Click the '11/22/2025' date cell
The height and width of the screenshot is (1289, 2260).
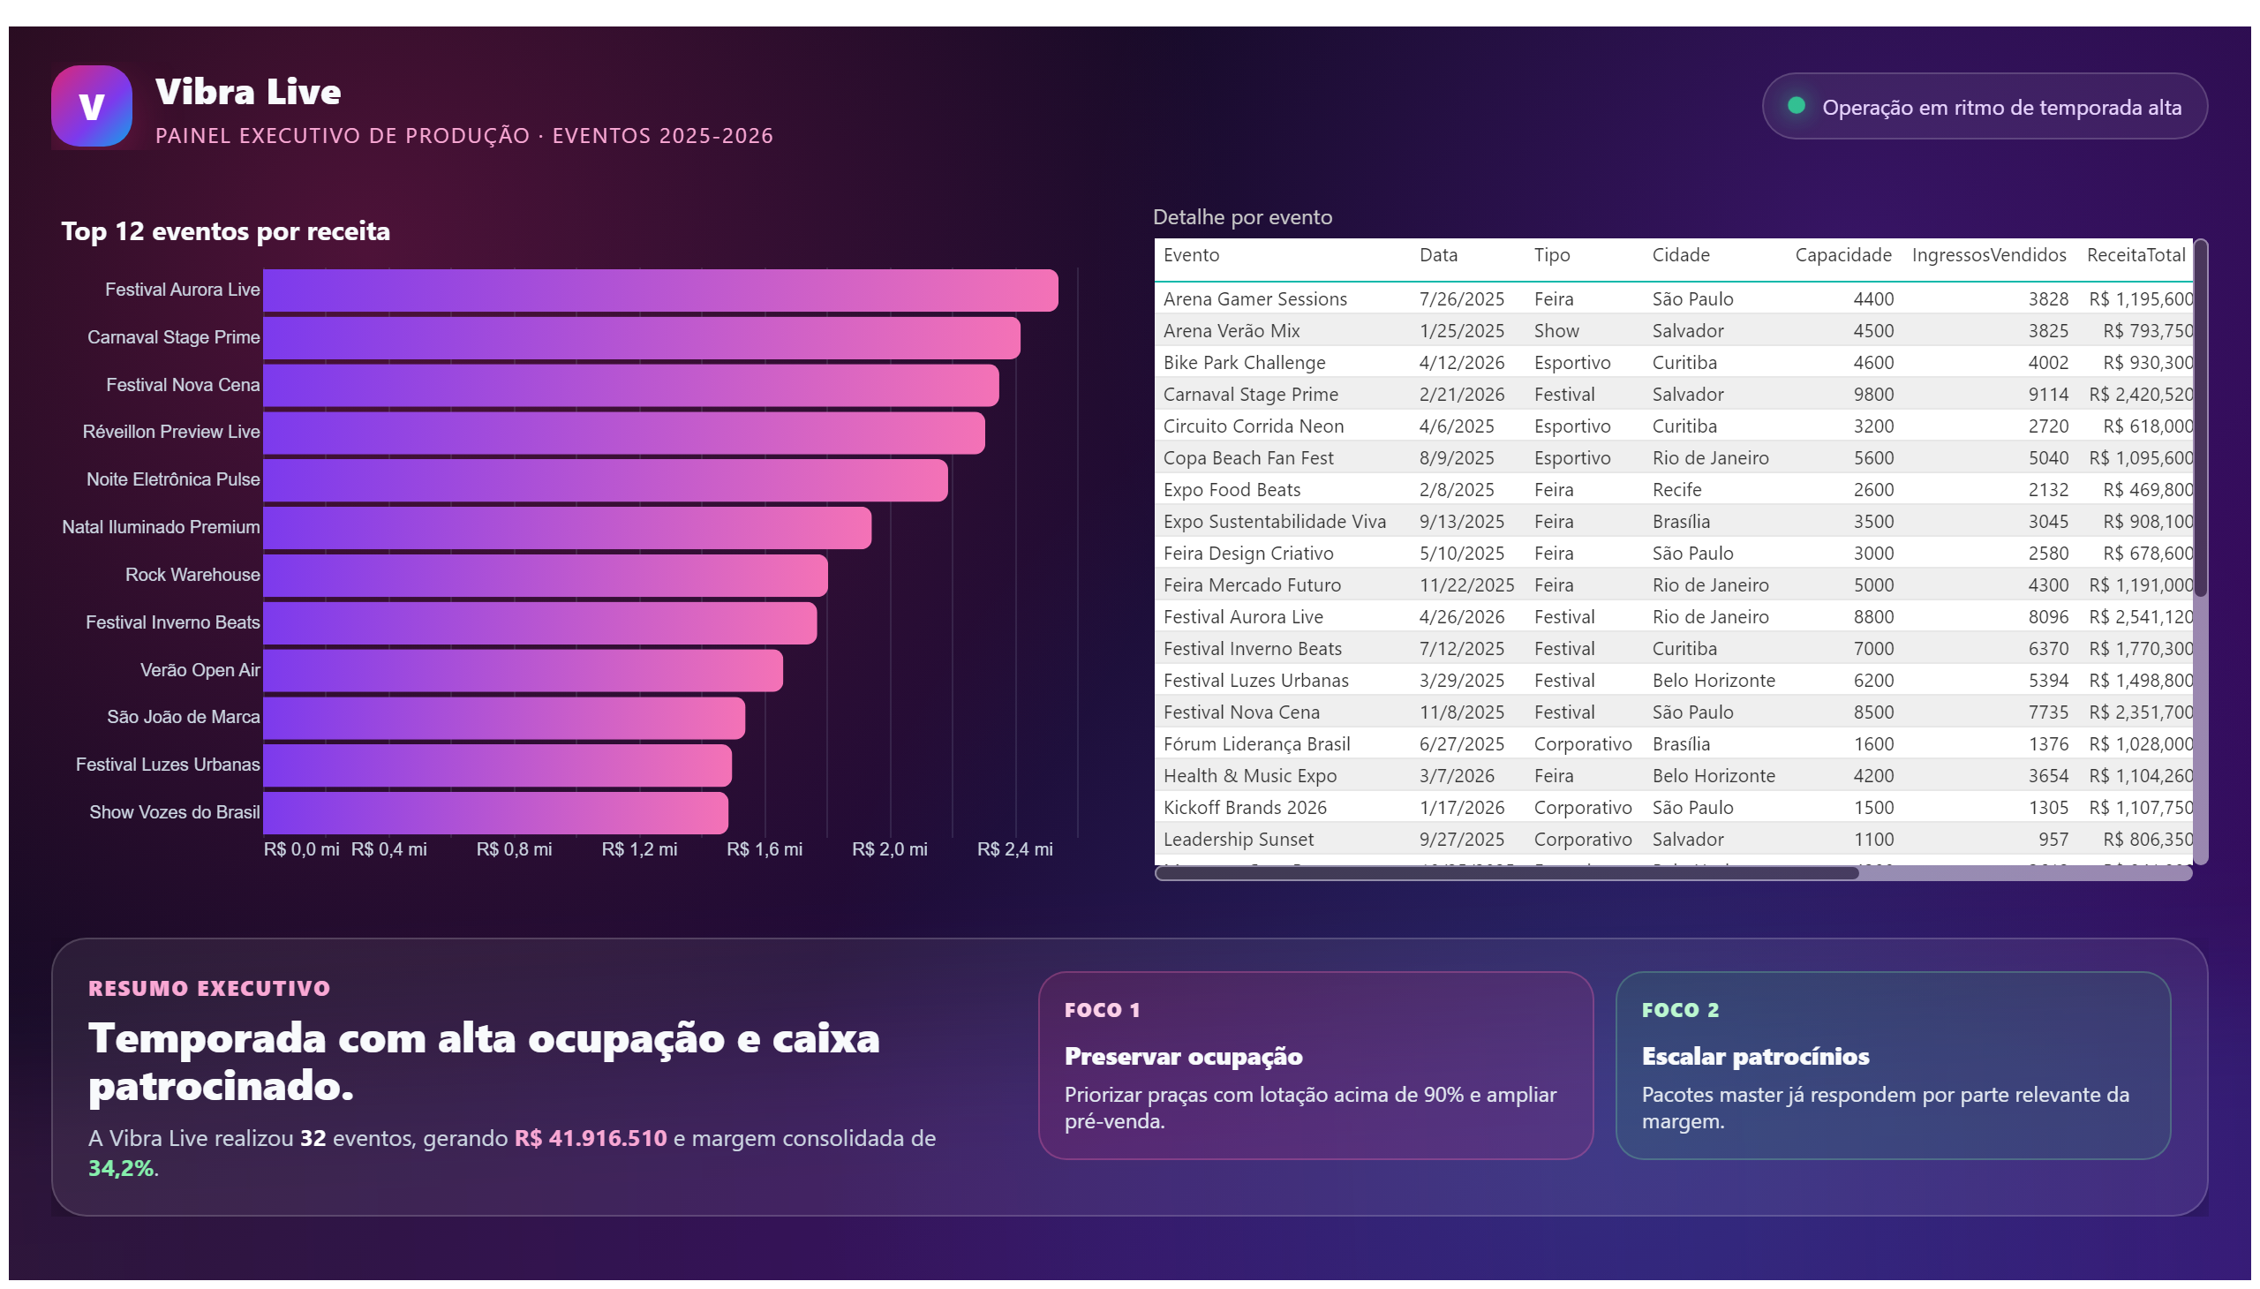[1466, 586]
